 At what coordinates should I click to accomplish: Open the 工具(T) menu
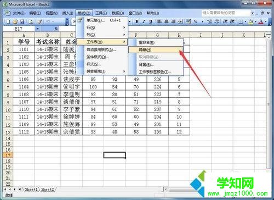[101, 13]
